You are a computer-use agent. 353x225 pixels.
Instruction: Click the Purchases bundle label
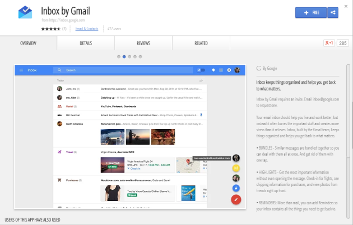coord(73,180)
